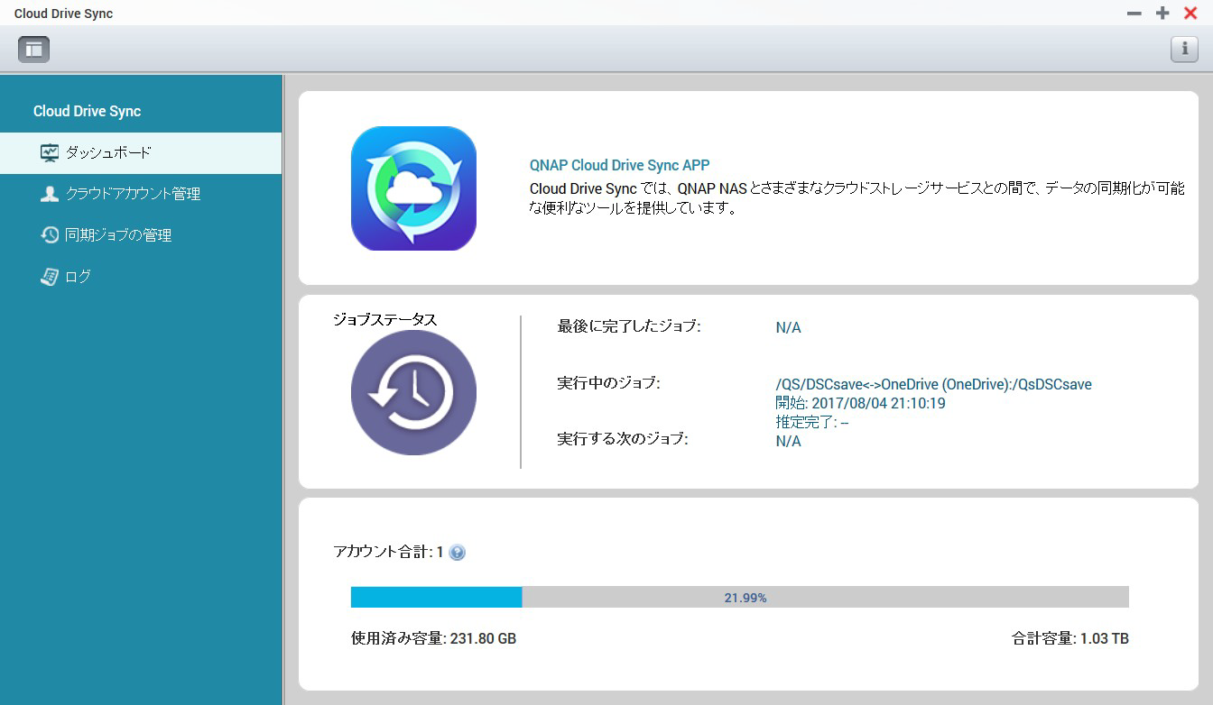Click the log scroll icon
The height and width of the screenshot is (705, 1213).
click(50, 277)
